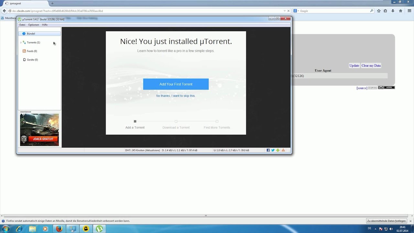Open the URL history dropdown arrow
The height and width of the screenshot is (233, 414).
(284, 11)
